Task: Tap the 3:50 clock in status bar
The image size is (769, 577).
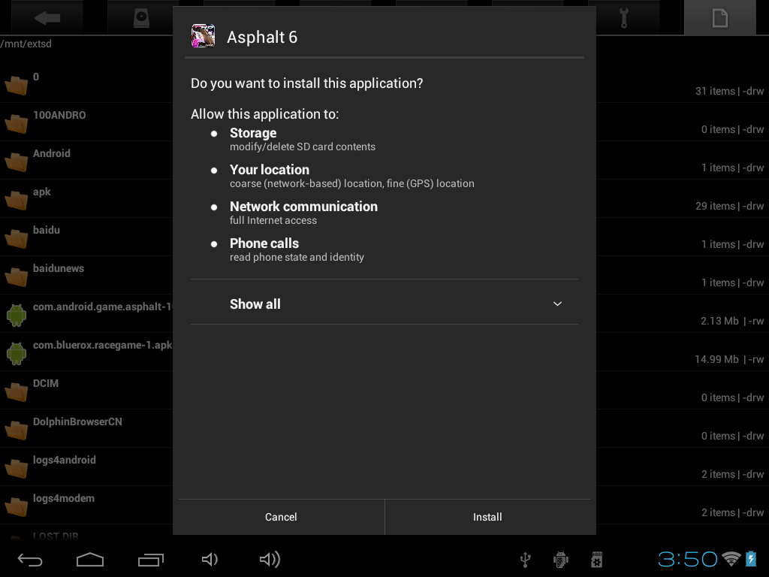Action: pos(687,559)
